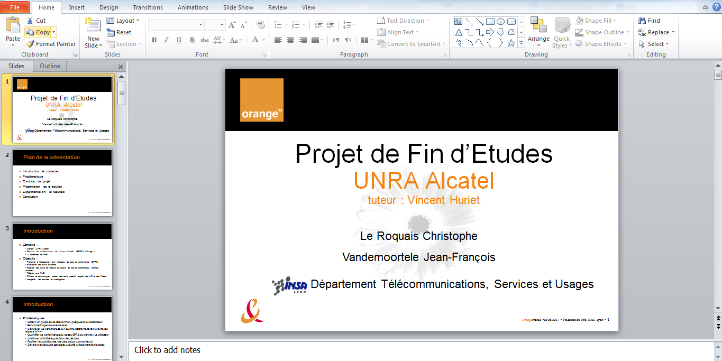Select the Oval shape in gallery

[x=500, y=22]
